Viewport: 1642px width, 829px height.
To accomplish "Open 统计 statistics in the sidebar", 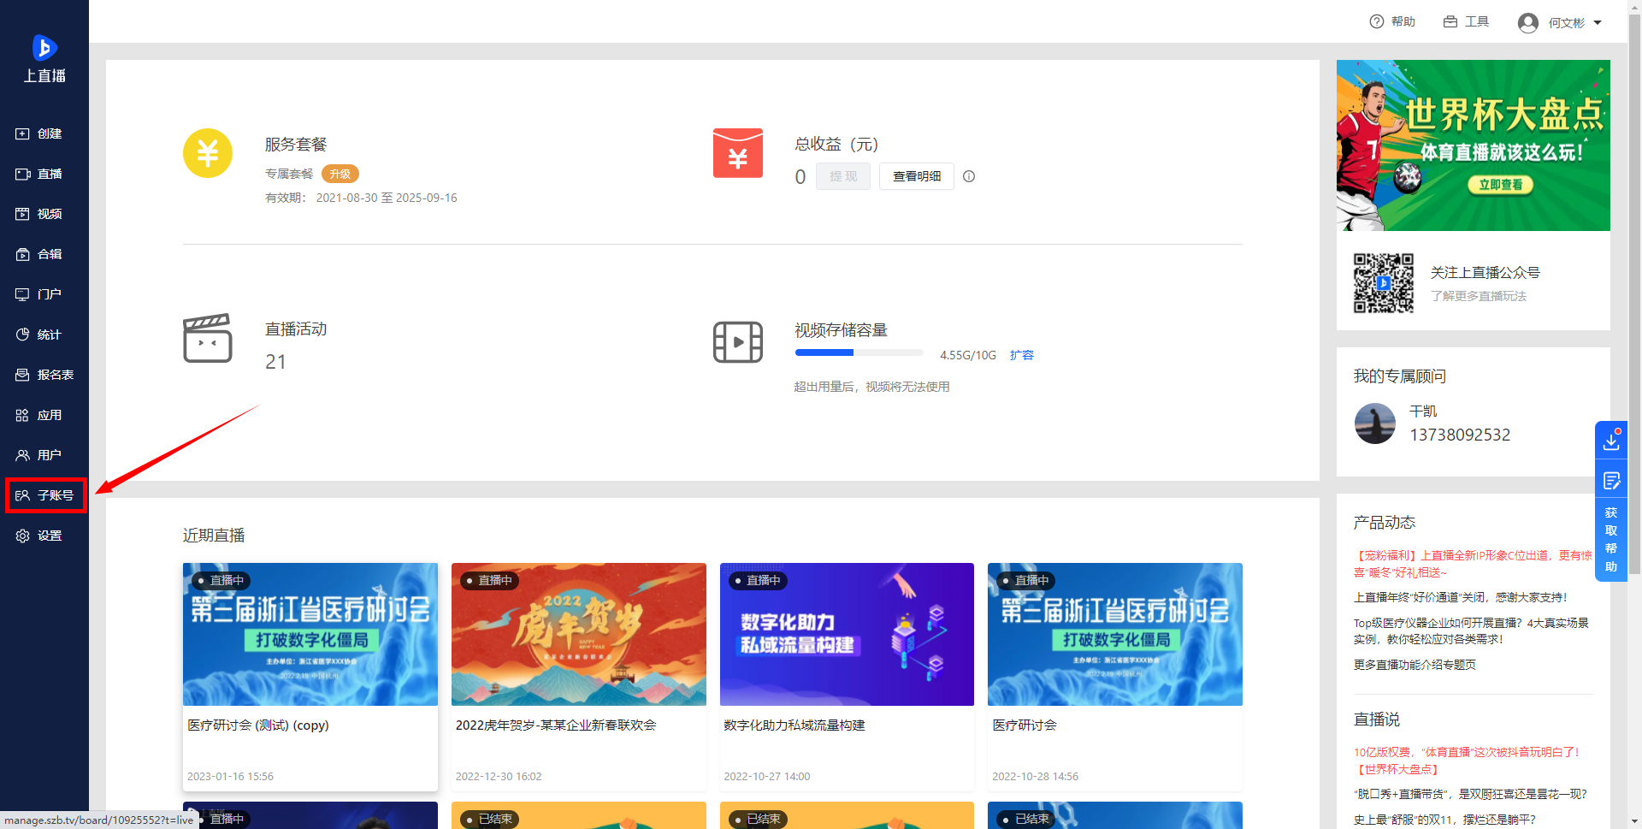I will 39,335.
